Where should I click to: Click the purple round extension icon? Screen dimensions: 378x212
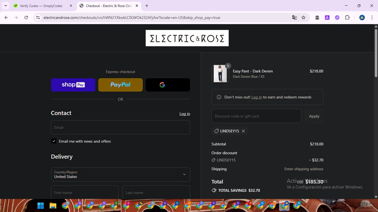[337, 18]
